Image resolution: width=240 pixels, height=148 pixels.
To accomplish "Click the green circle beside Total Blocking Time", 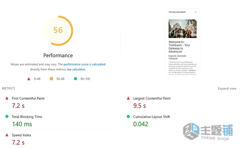I will [x=7, y=116].
